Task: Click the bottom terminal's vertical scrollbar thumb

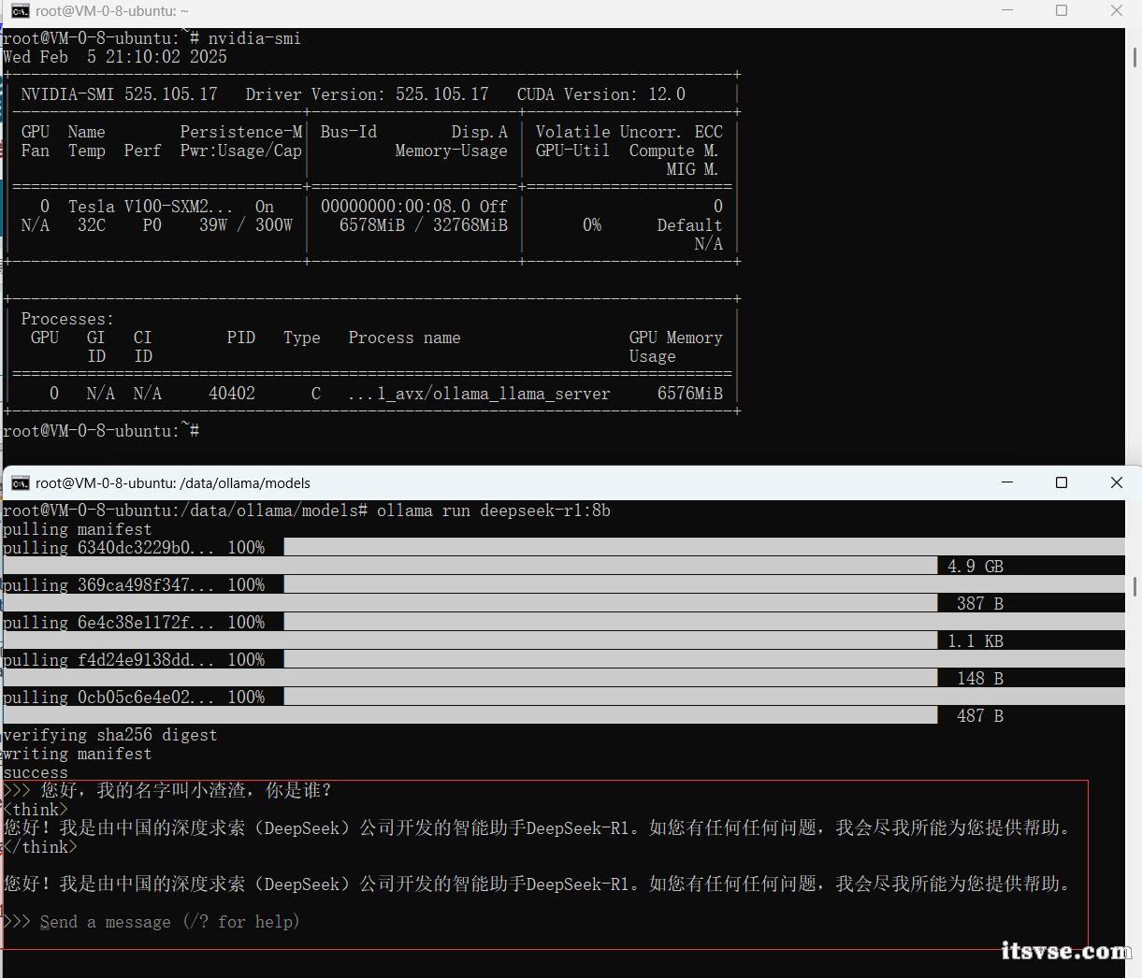Action: [x=1135, y=586]
